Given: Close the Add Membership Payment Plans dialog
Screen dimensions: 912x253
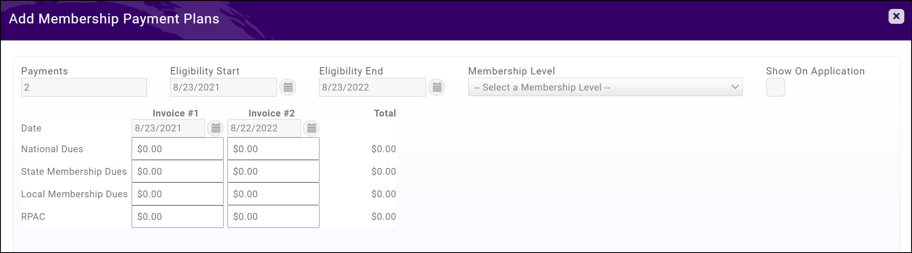Looking at the screenshot, I should tap(896, 17).
